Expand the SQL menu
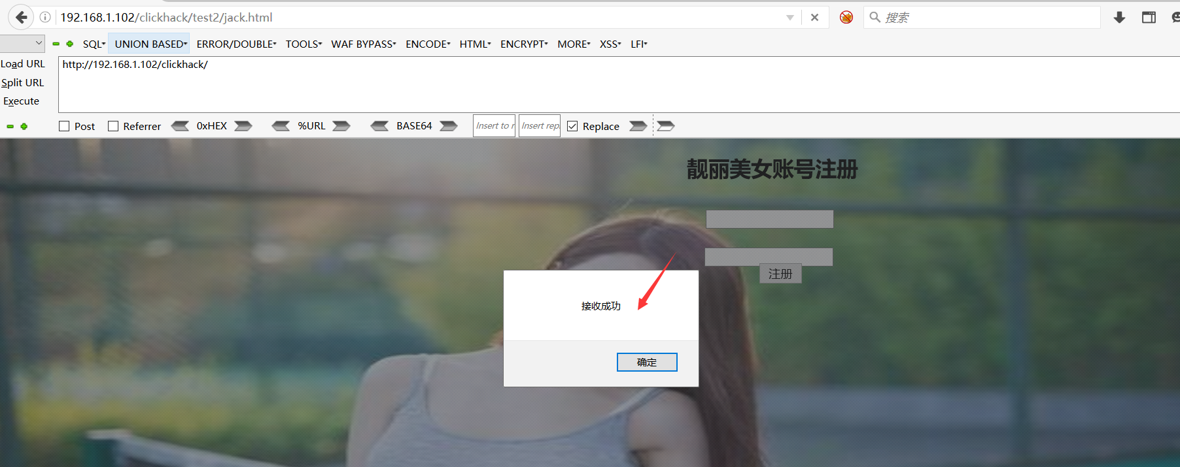This screenshot has width=1180, height=467. [94, 44]
